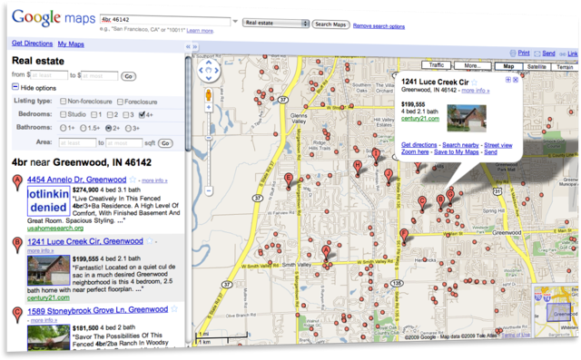Click the century21.com link in the info bubble

pos(420,119)
